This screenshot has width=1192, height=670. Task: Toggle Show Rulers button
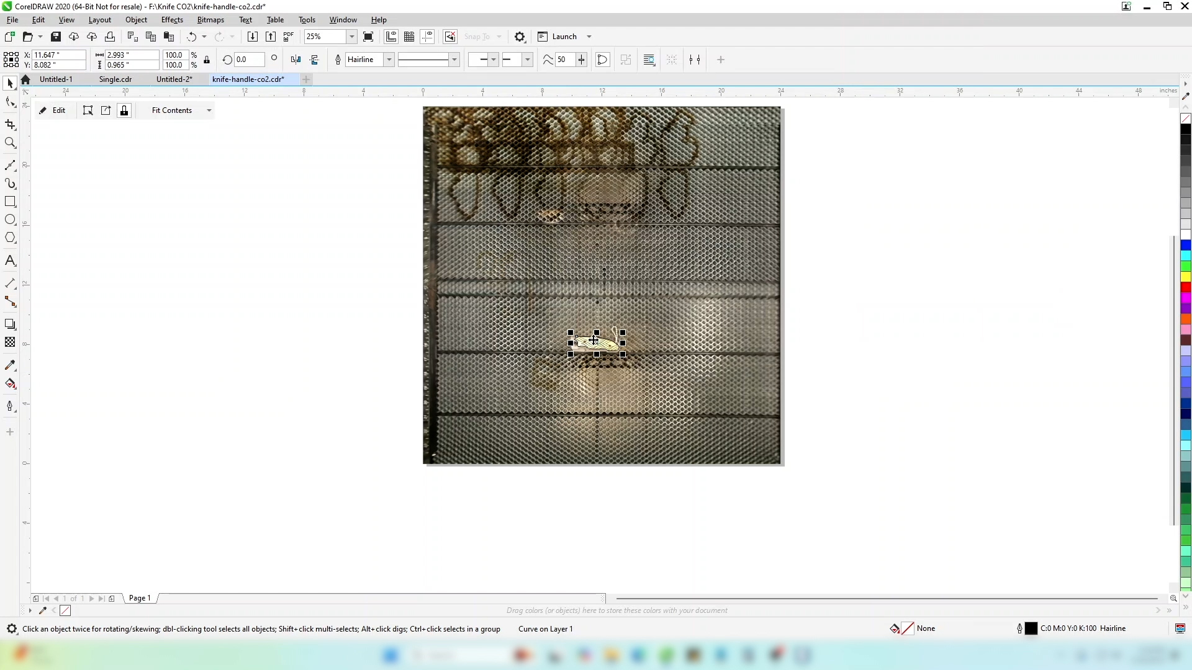(x=391, y=37)
